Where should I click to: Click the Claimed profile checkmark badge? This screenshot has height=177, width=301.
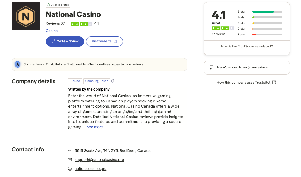(48, 5)
